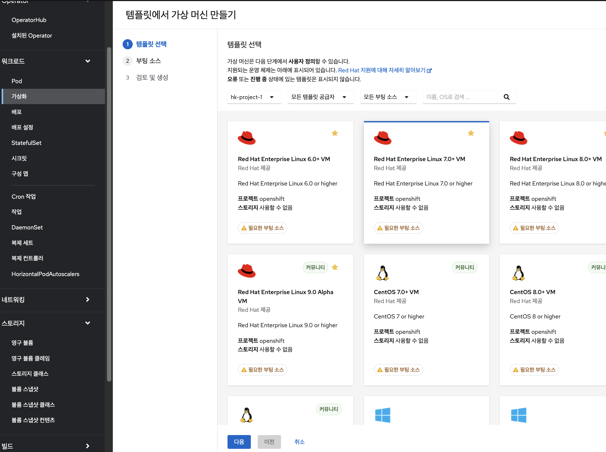Click first Windows logo in bottom row
Image resolution: width=606 pixels, height=452 pixels.
pos(382,415)
